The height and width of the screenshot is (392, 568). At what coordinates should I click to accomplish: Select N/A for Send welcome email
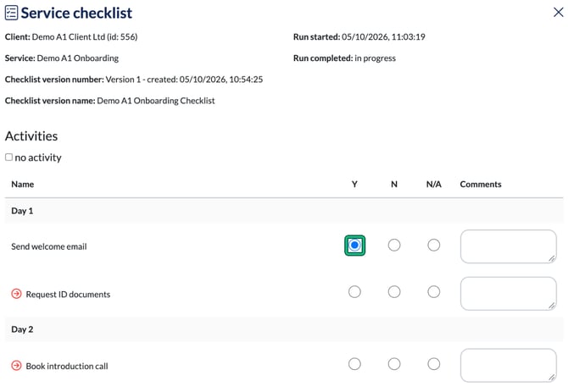pyautogui.click(x=433, y=246)
